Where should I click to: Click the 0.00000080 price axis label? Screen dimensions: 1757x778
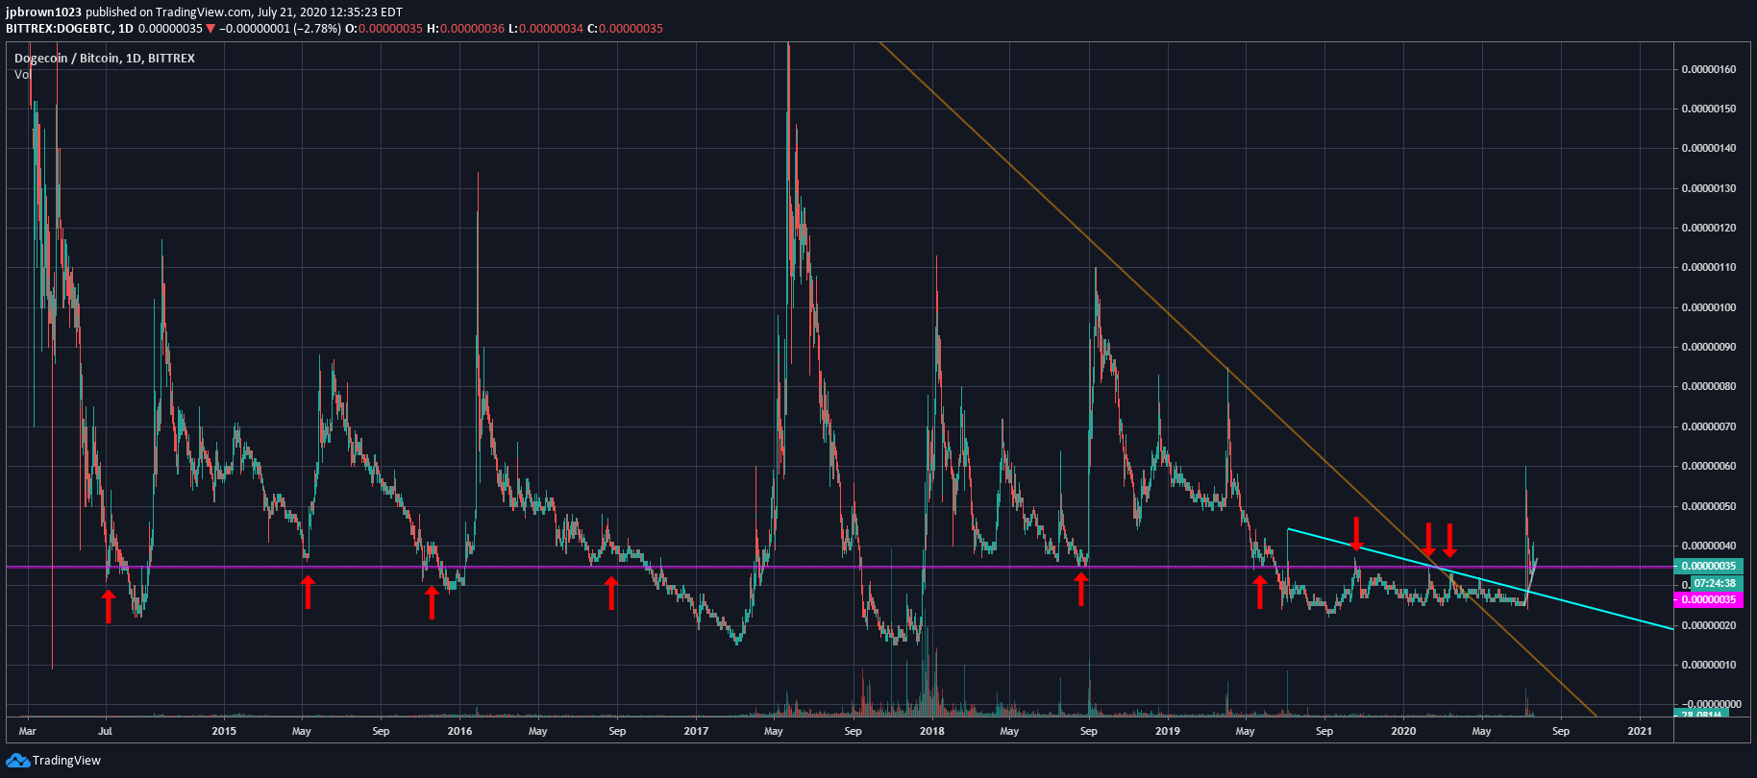(x=1709, y=386)
